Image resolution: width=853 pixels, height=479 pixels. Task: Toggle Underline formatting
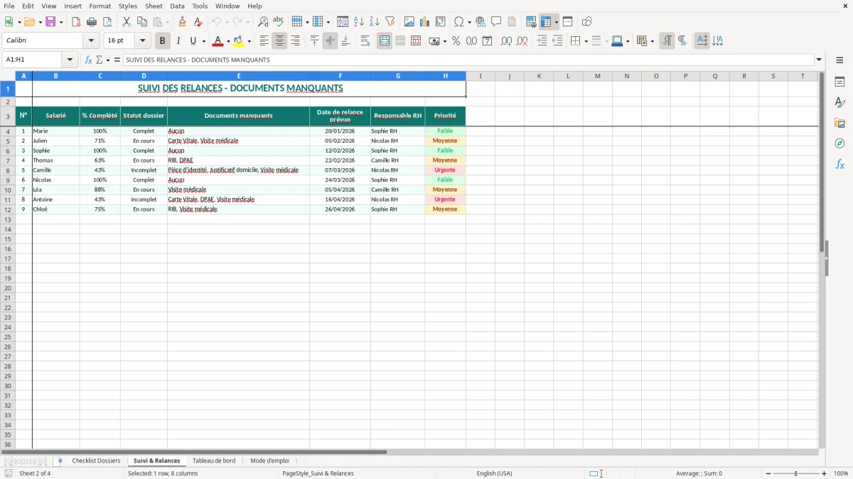pyautogui.click(x=193, y=41)
